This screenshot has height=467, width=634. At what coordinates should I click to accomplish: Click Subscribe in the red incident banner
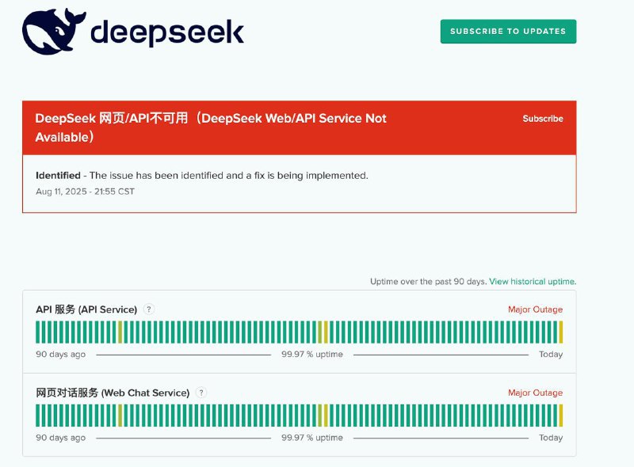[x=543, y=118]
